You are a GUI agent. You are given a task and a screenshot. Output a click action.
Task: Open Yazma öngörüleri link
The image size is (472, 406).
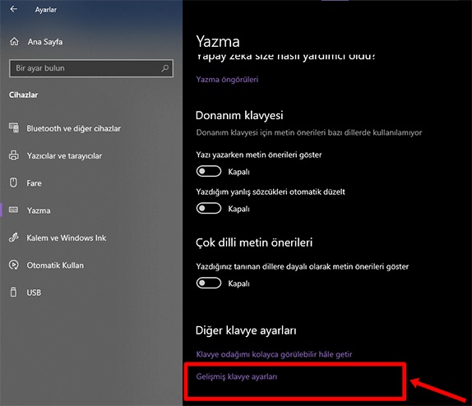point(227,80)
